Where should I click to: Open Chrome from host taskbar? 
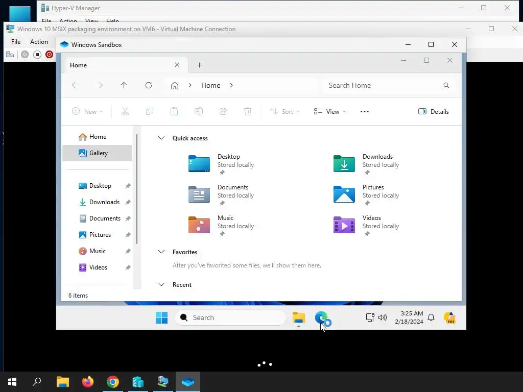(113, 382)
